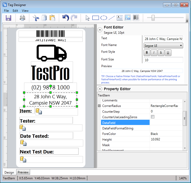Click the Print toolbar icon

tap(23, 18)
